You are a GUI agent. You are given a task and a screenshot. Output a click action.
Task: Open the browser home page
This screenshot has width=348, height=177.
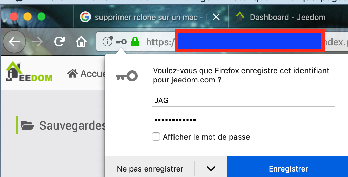81,42
